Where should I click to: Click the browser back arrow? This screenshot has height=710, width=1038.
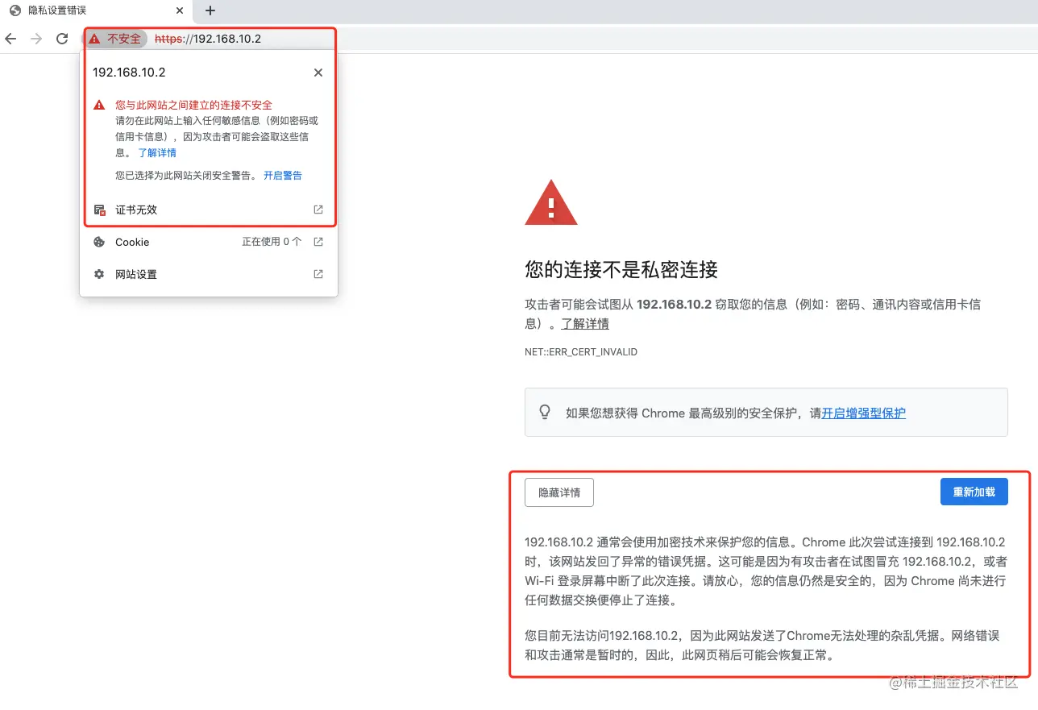click(11, 39)
